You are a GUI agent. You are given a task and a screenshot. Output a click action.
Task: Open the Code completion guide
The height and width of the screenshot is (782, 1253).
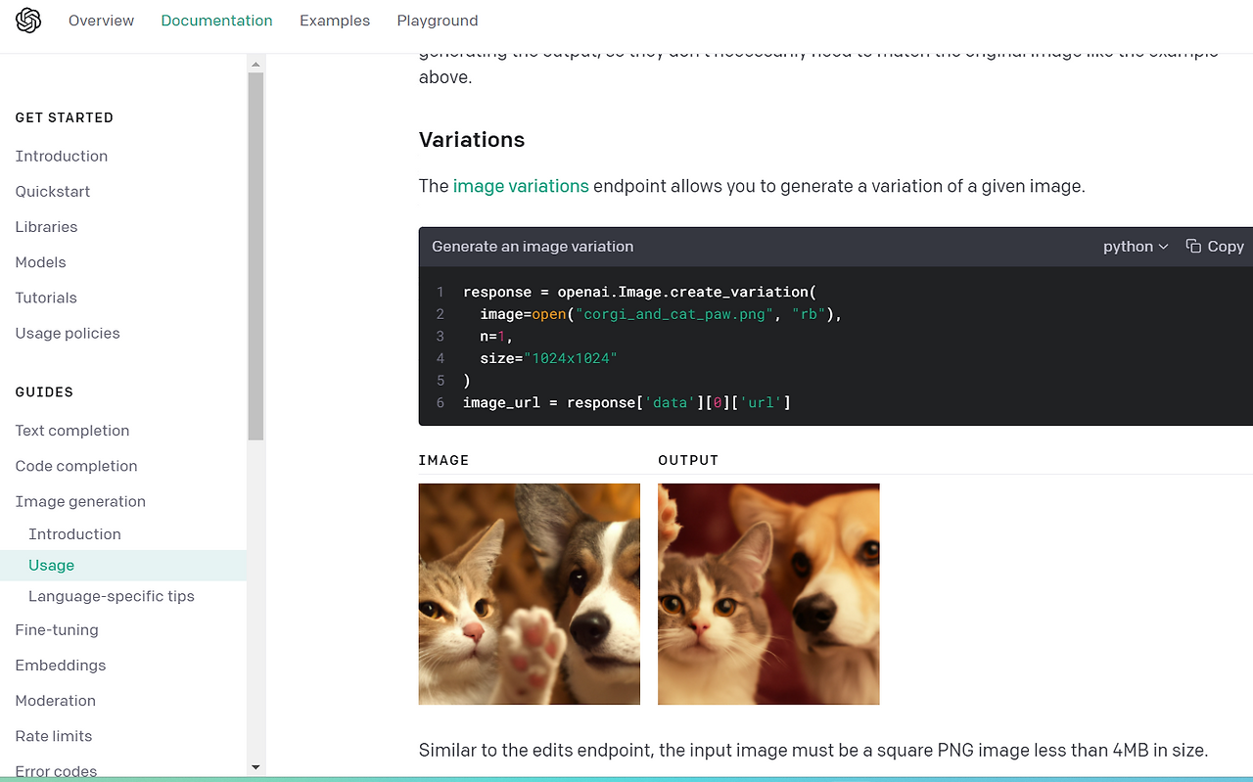coord(76,466)
